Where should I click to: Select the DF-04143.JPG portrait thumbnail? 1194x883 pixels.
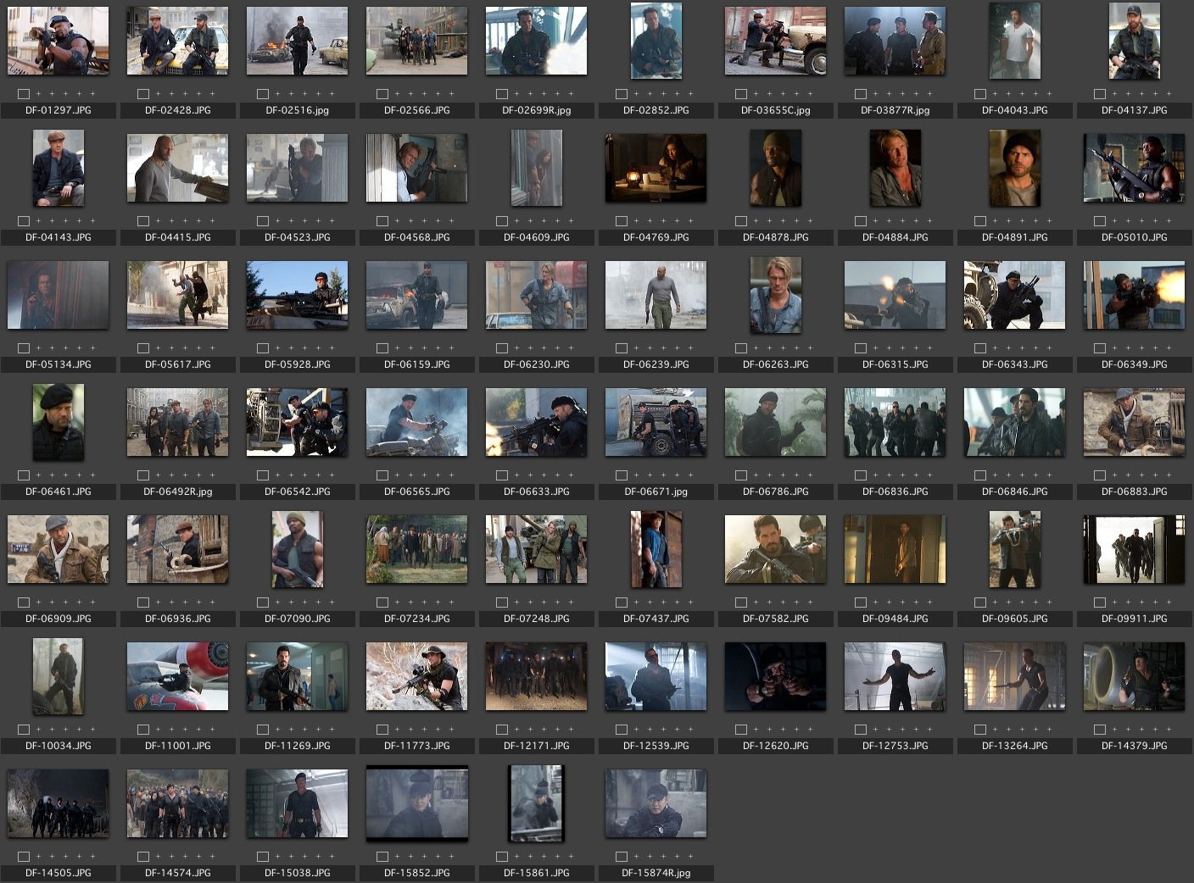pos(58,168)
